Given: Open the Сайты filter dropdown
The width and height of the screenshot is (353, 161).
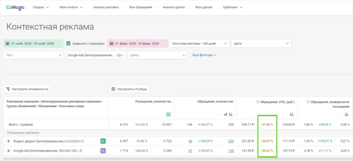Looking at the screenshot, I should [157, 55].
